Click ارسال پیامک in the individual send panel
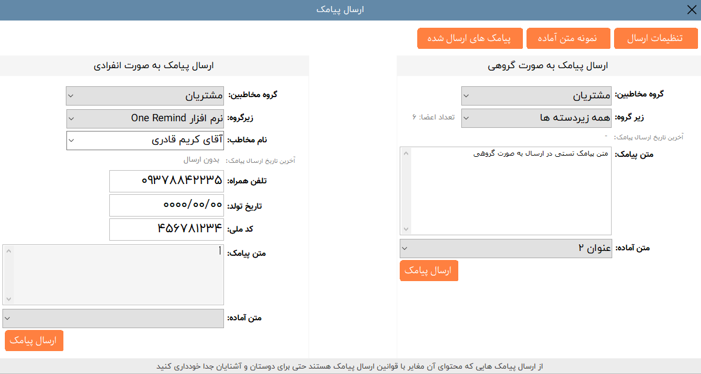This screenshot has width=701, height=374. click(x=34, y=340)
